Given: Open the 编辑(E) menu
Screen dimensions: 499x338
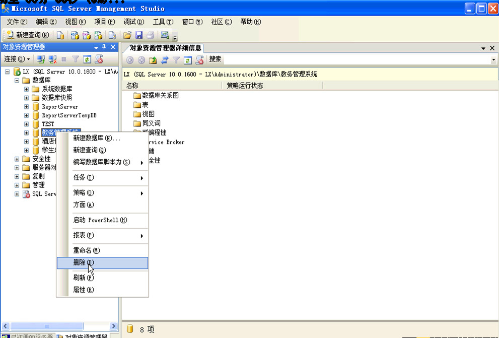Looking at the screenshot, I should 46,22.
